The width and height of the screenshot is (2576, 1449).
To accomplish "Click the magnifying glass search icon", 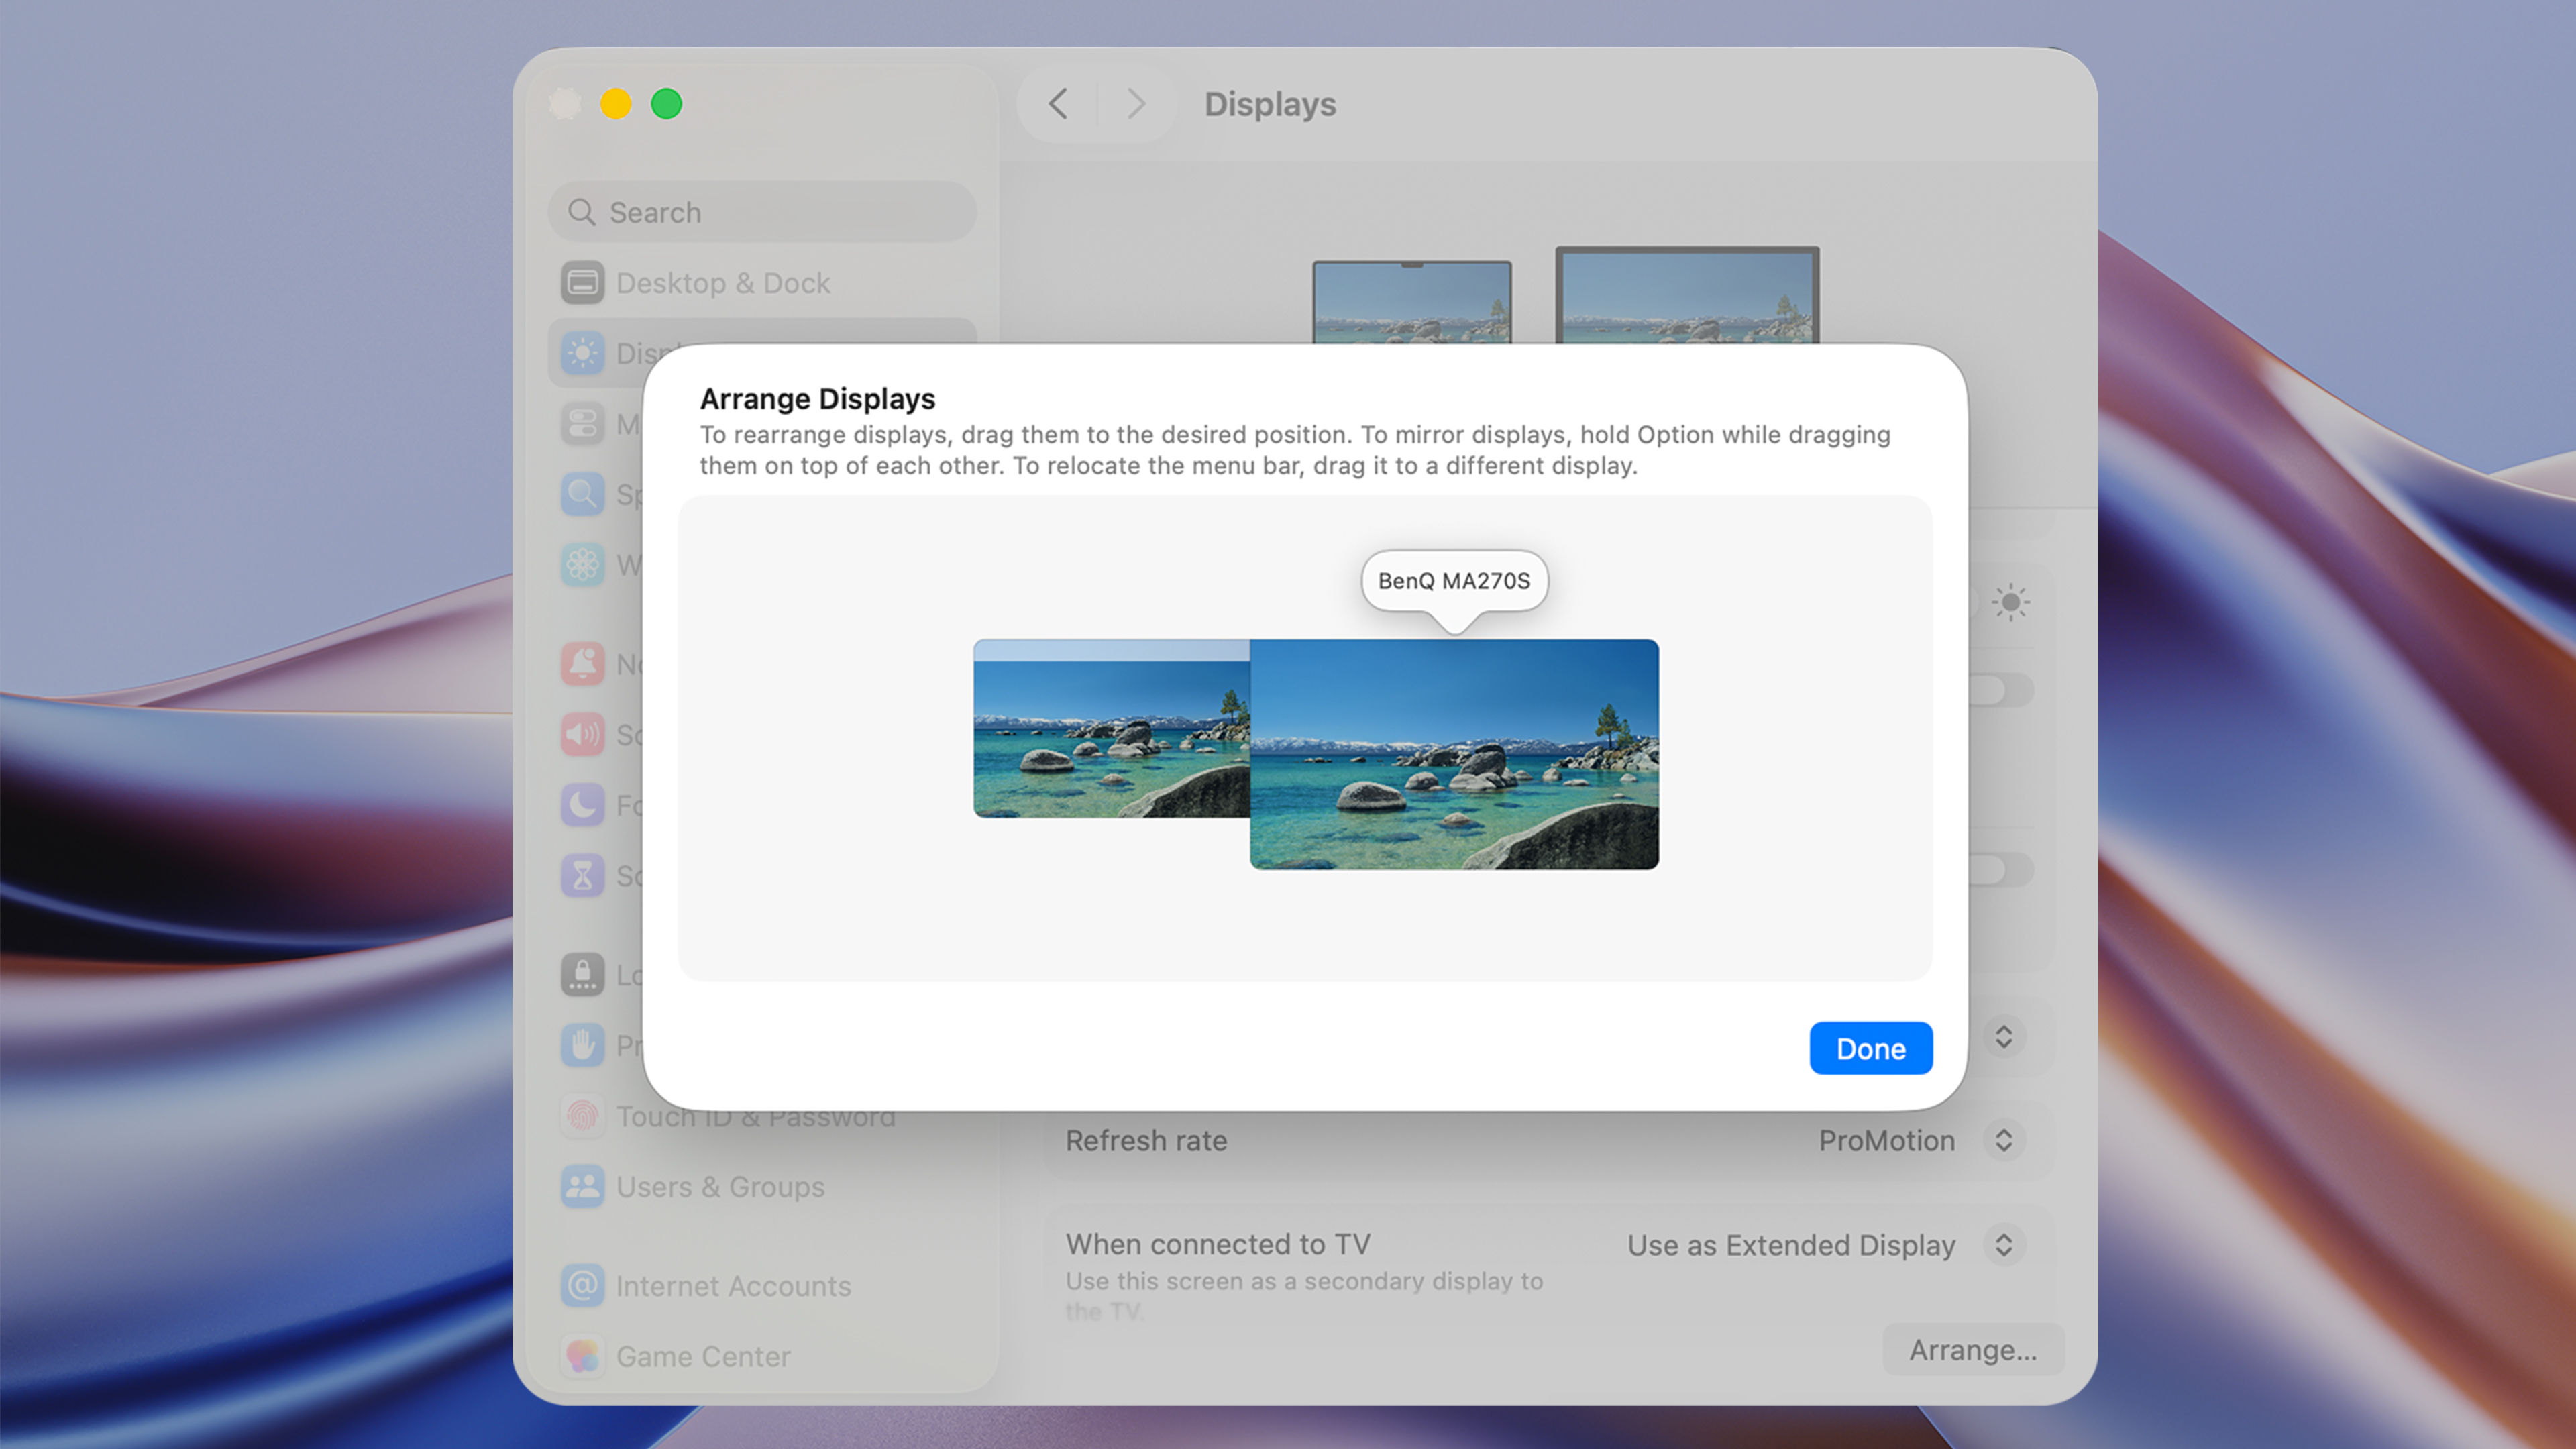I will coord(581,212).
